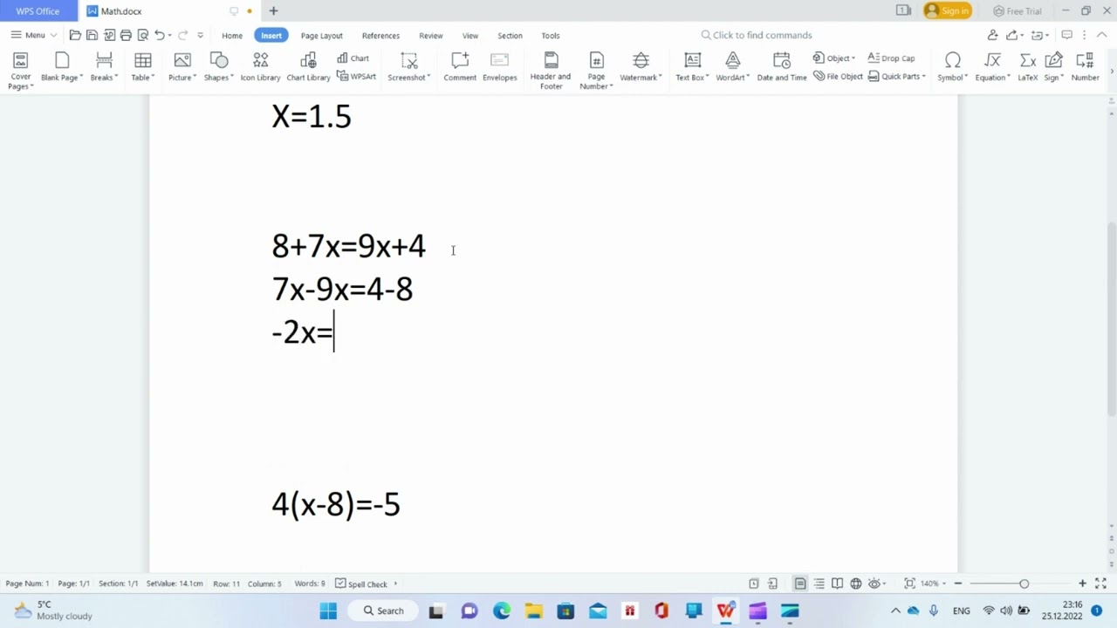The height and width of the screenshot is (628, 1117).
Task: Open the Object dropdown
Action: coord(834,58)
